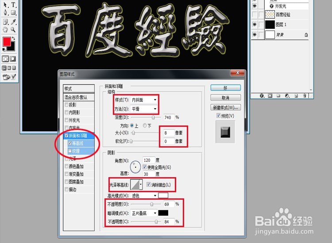The image size is (332, 243).
Task: Hide 图层 1 with eye icon
Action: pyautogui.click(x=255, y=24)
